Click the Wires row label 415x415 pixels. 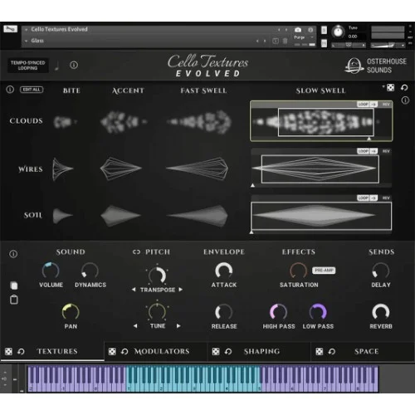point(31,169)
